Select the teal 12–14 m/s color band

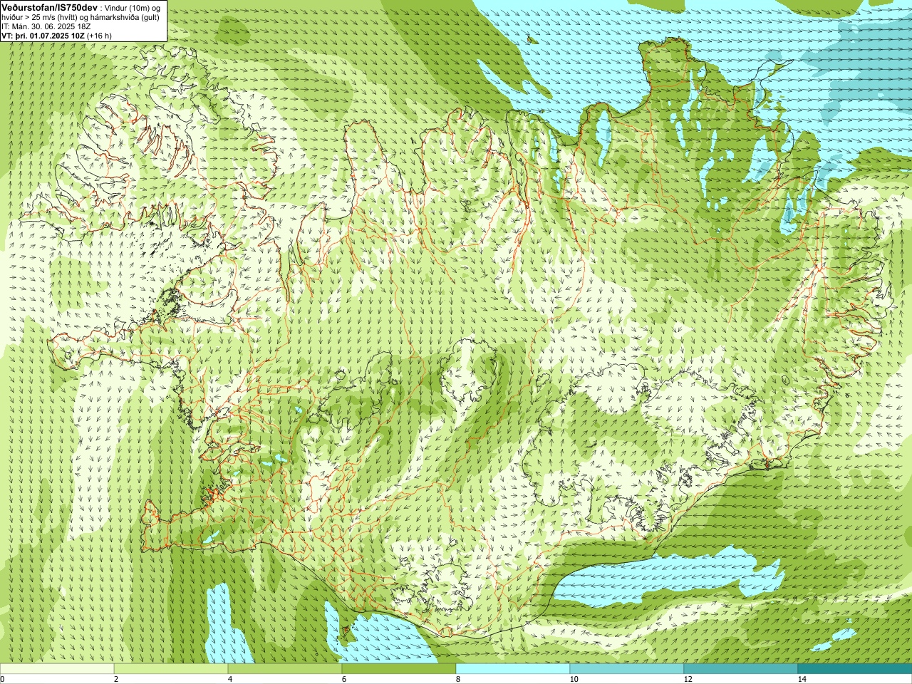click(x=741, y=669)
